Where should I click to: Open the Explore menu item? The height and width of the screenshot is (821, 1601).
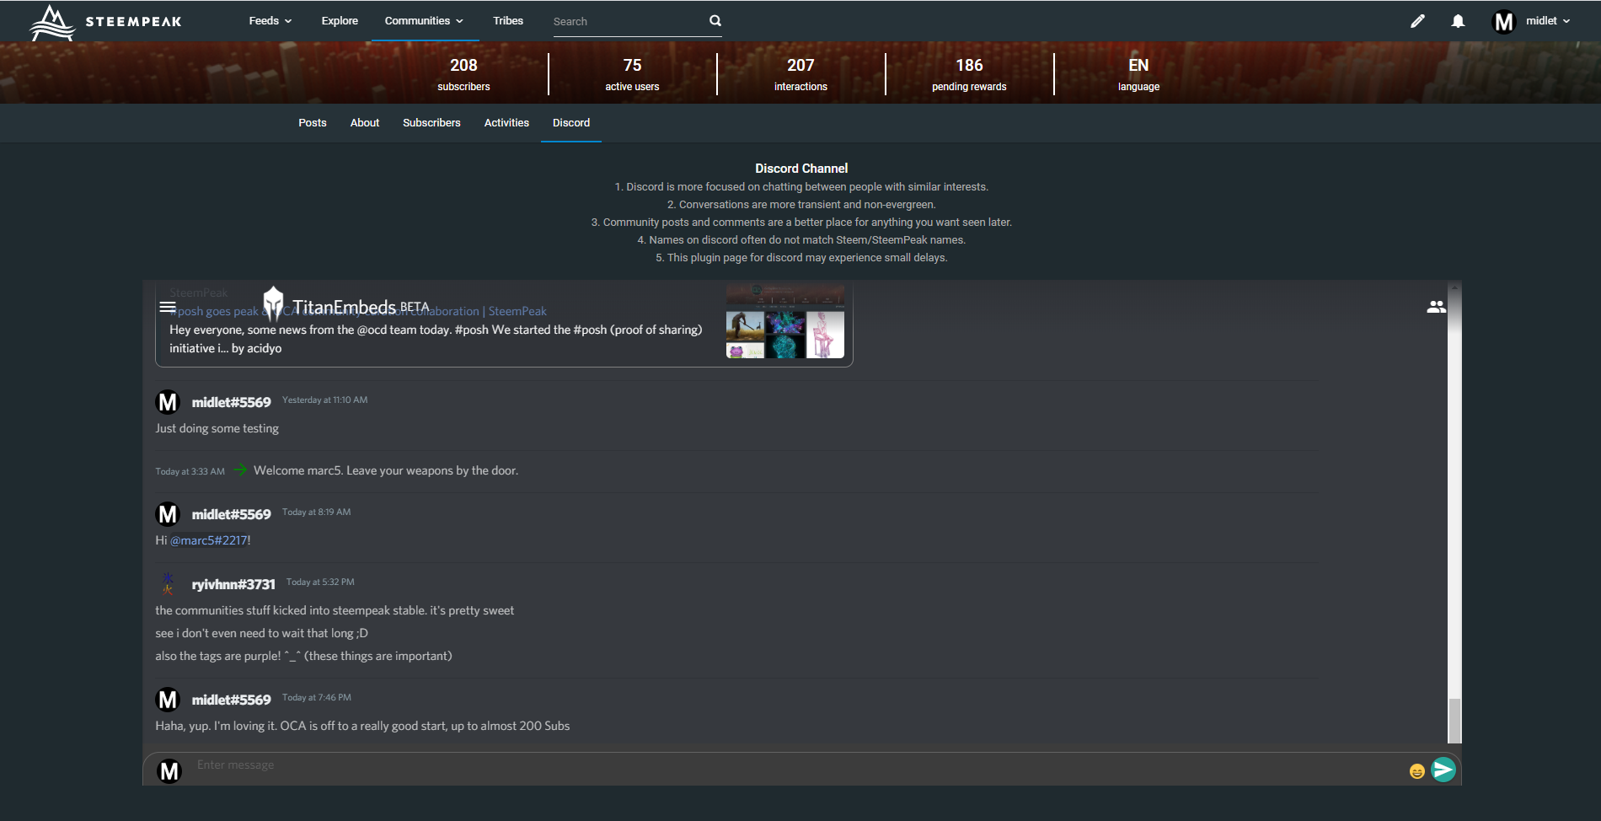click(x=340, y=21)
